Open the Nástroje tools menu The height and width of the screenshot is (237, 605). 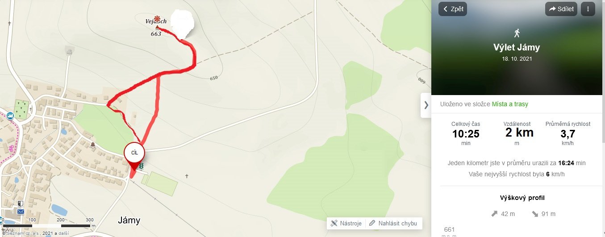click(x=346, y=223)
